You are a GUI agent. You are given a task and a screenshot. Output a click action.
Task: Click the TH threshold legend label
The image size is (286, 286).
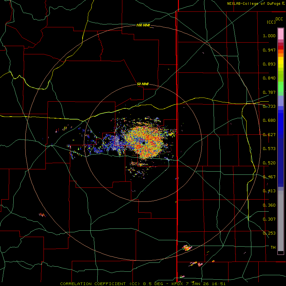click(273, 248)
